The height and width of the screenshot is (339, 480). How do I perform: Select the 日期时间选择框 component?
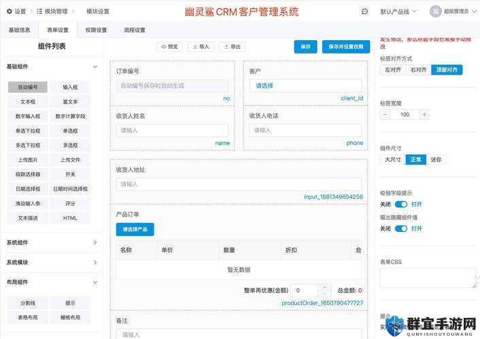click(x=71, y=188)
